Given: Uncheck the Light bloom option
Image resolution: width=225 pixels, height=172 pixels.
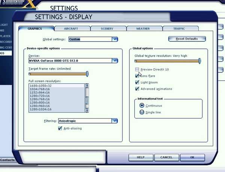Looking at the screenshot, I should 137,82.
